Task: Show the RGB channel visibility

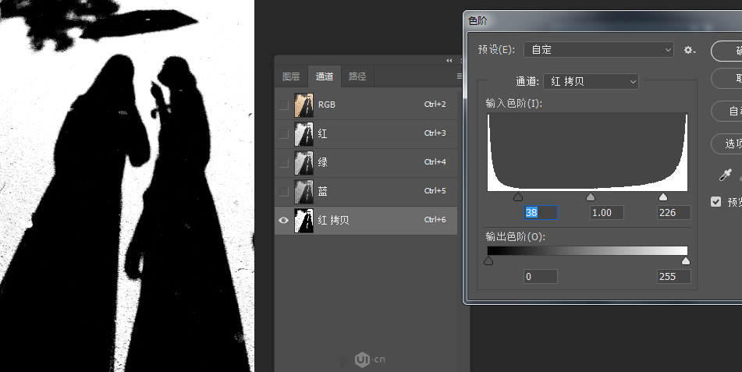Action: (283, 105)
